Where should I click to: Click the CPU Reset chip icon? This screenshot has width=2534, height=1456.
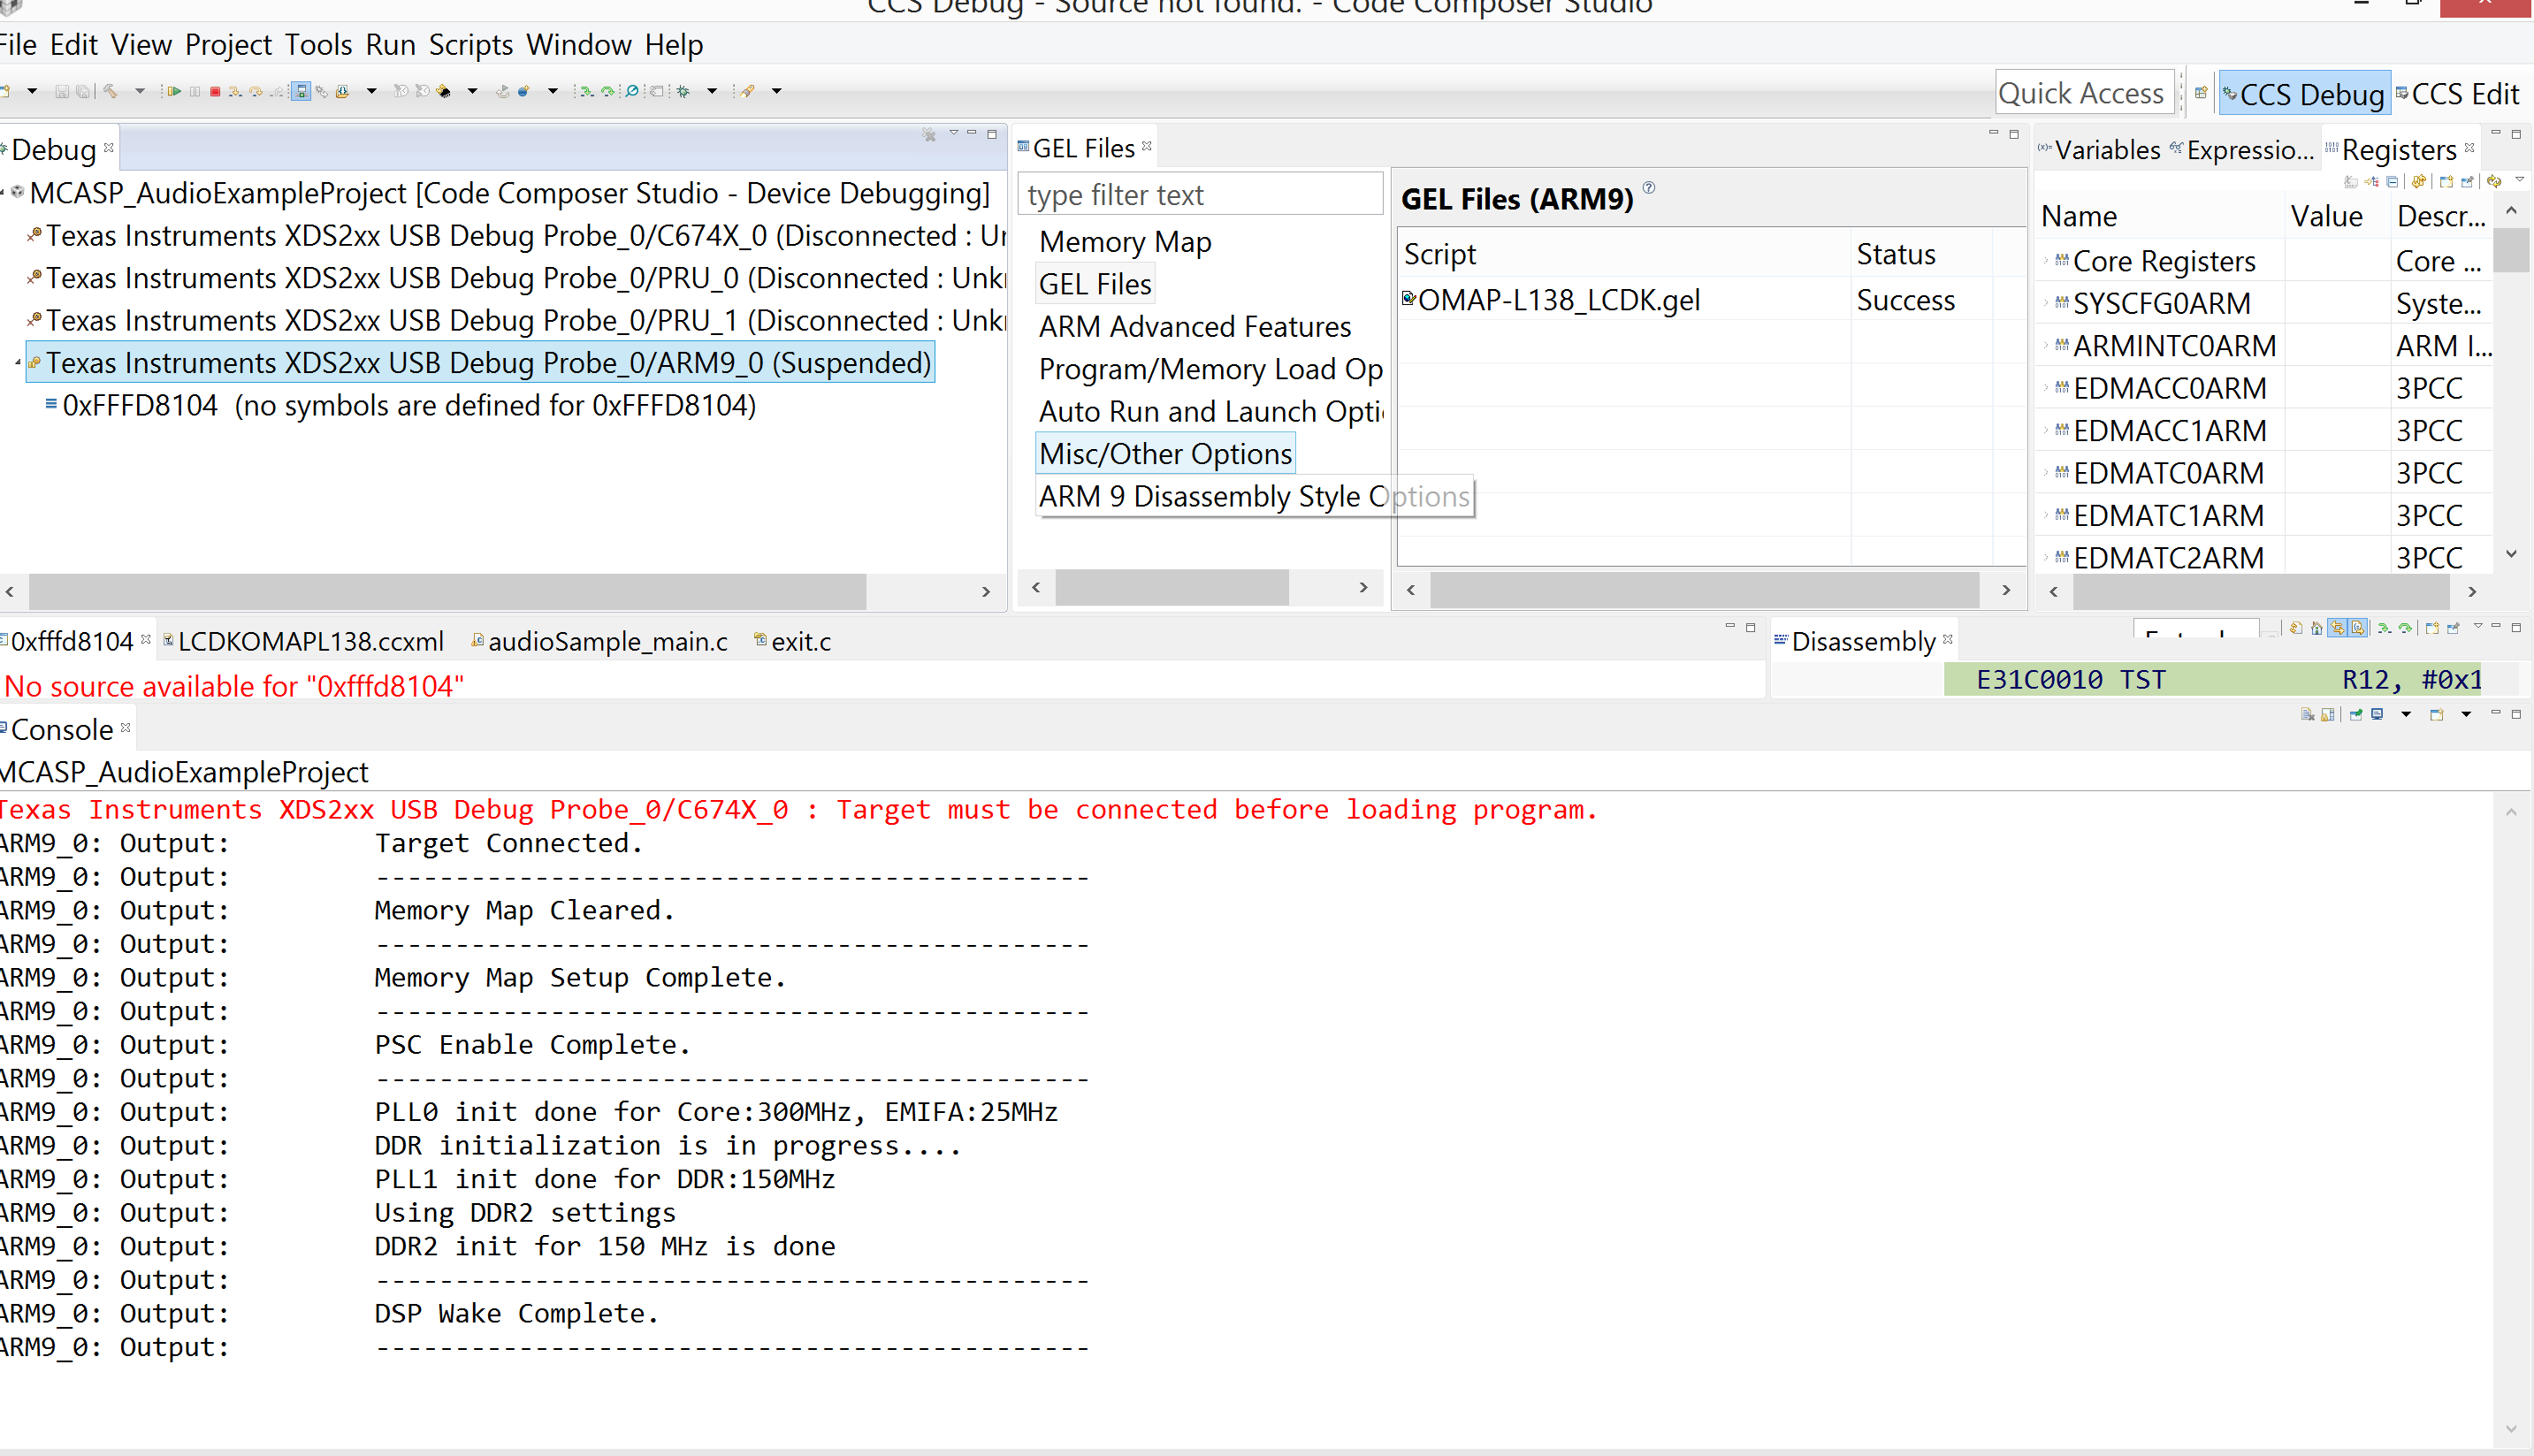443,91
